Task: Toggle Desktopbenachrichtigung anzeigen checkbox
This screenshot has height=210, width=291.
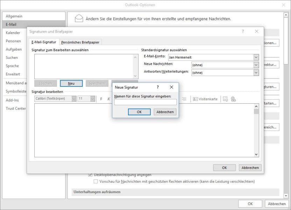Action: (x=90, y=175)
